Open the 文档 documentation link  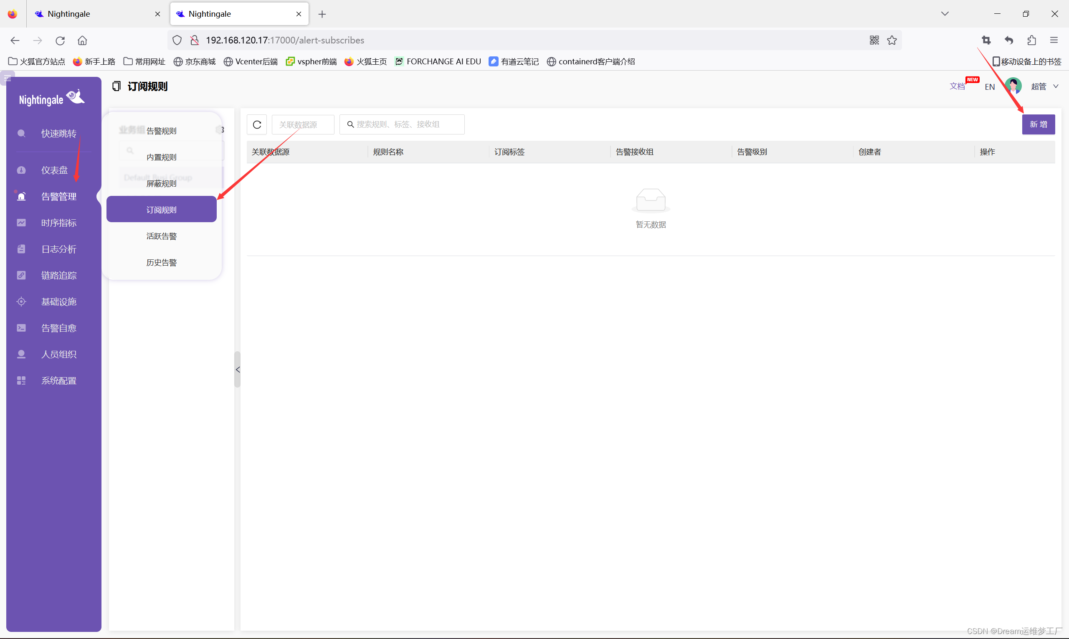pos(957,86)
